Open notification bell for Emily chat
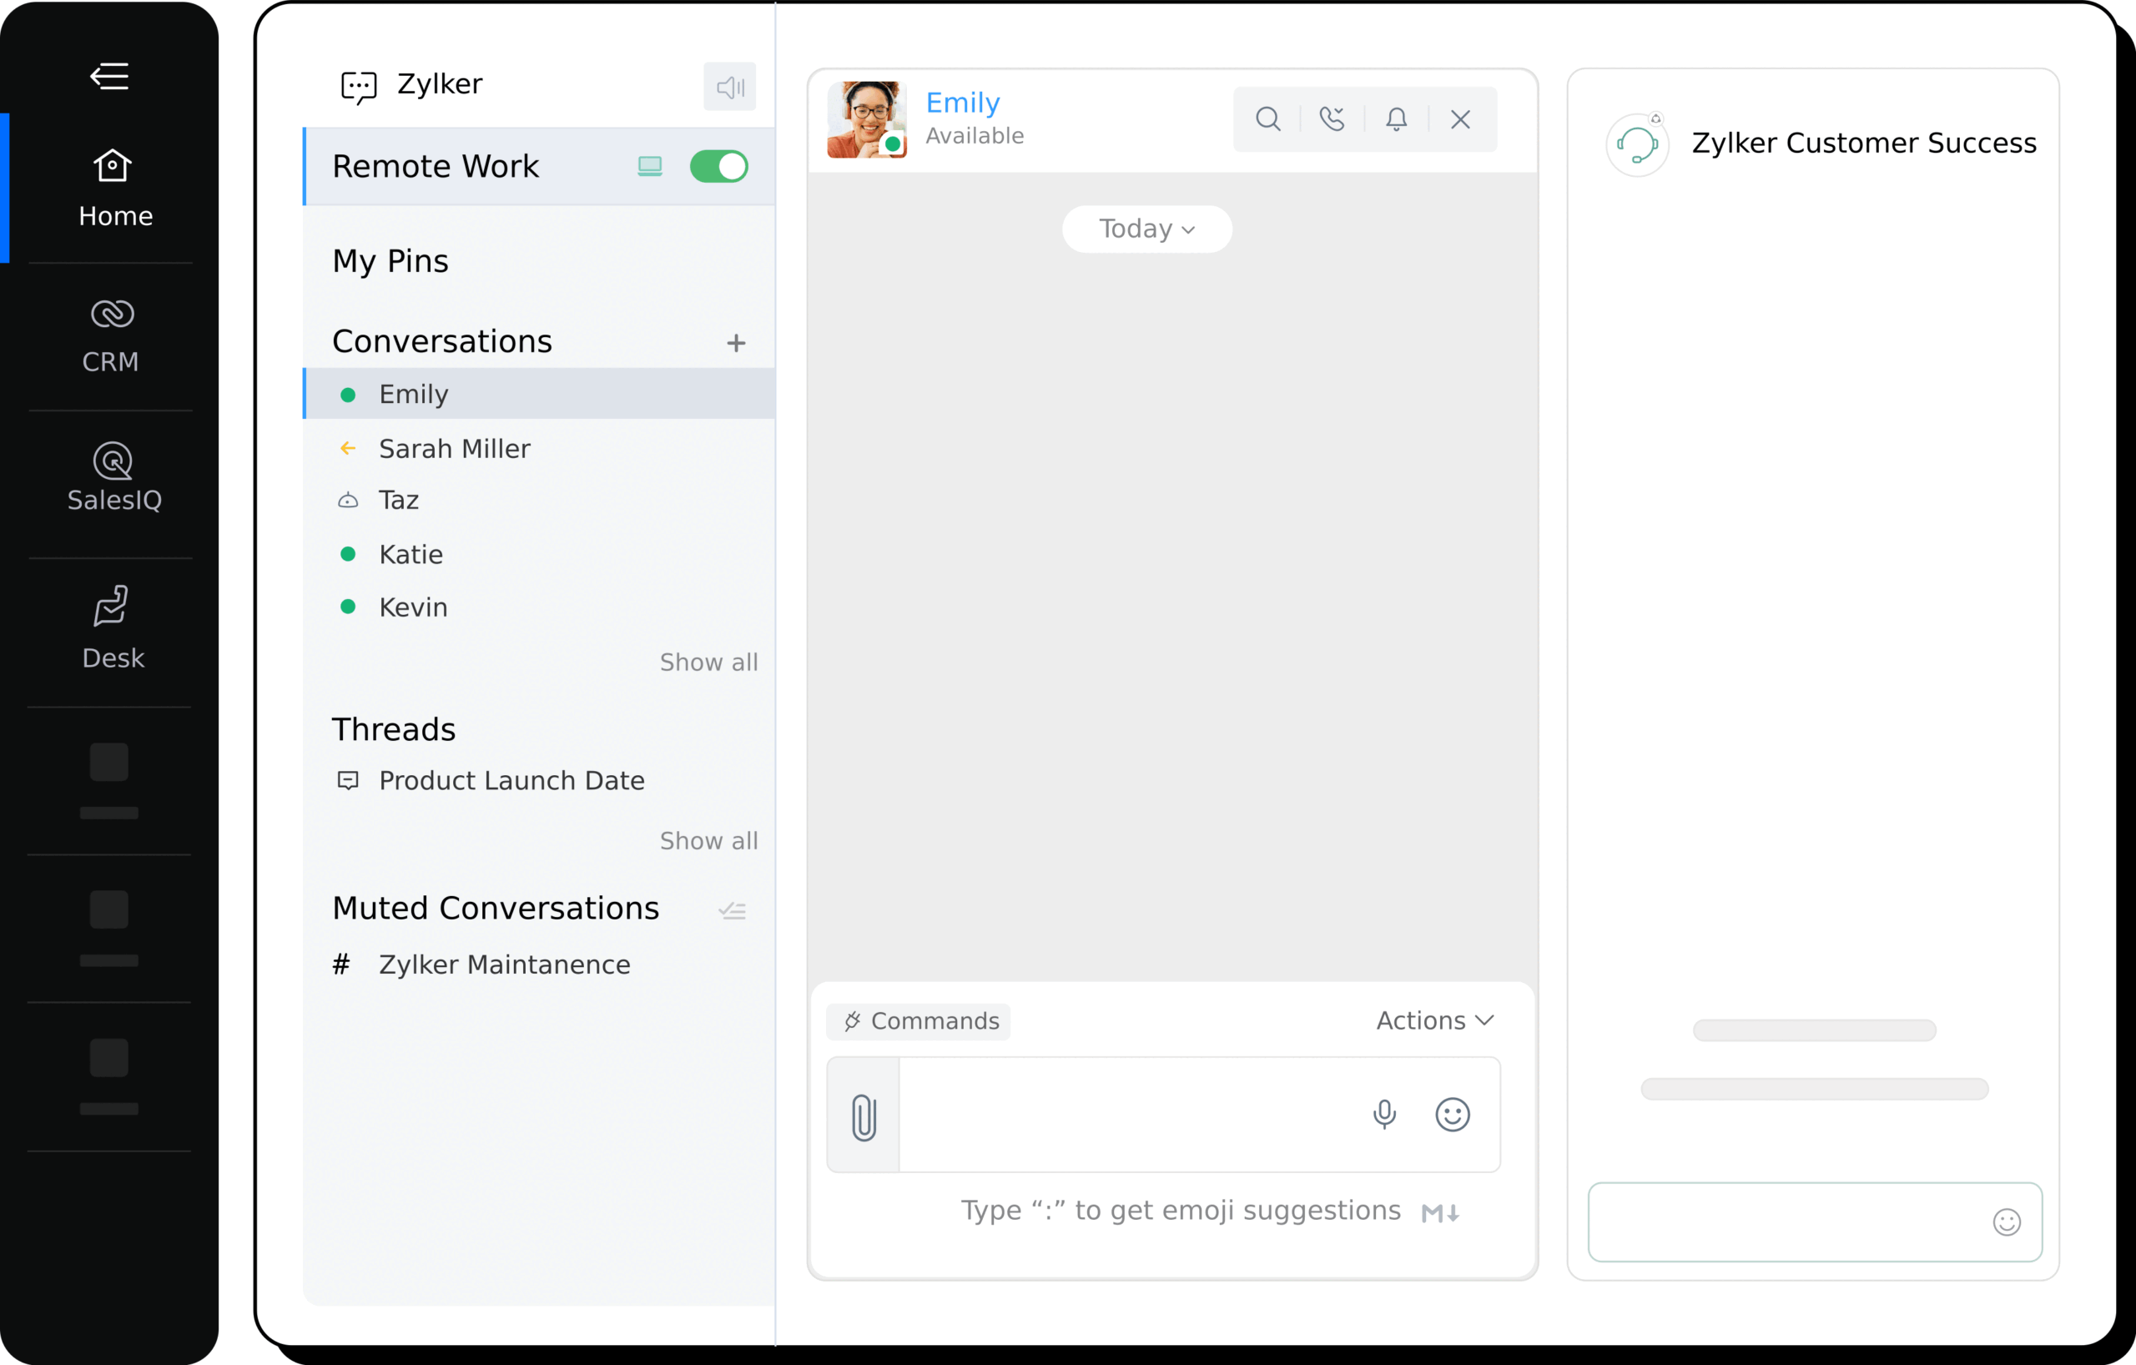Viewport: 2136px width, 1365px height. [x=1396, y=118]
